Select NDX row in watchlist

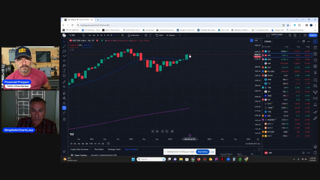tap(287, 59)
